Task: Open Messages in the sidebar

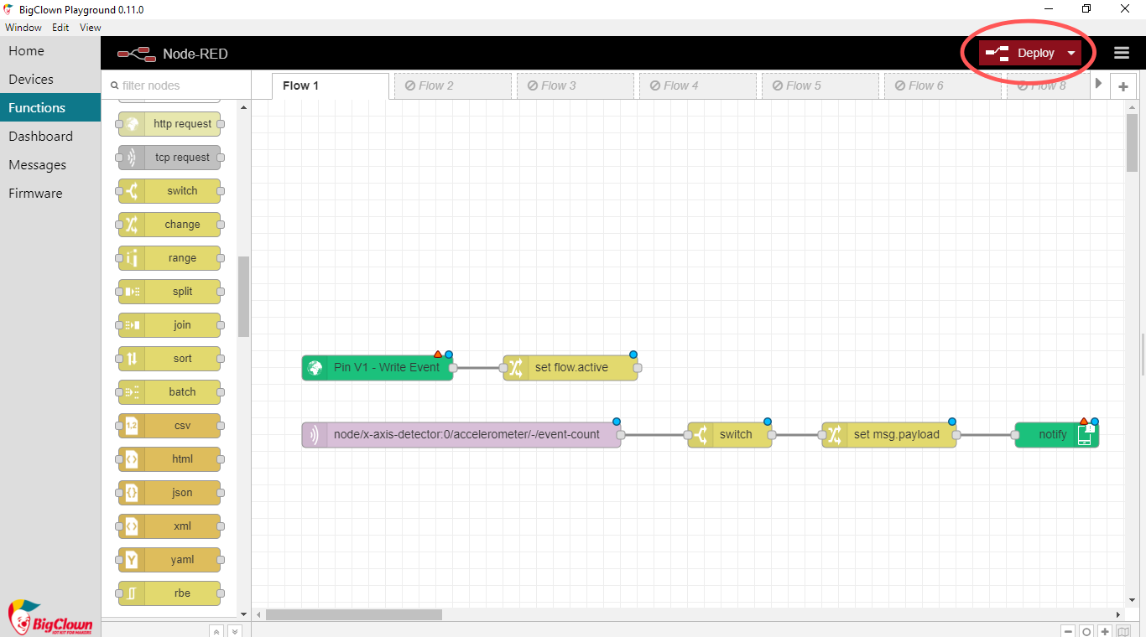Action: pyautogui.click(x=50, y=165)
